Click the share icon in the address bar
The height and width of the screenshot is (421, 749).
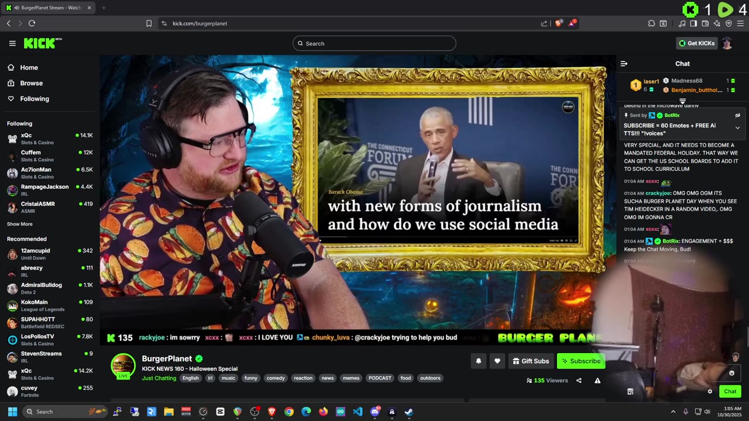coord(544,23)
